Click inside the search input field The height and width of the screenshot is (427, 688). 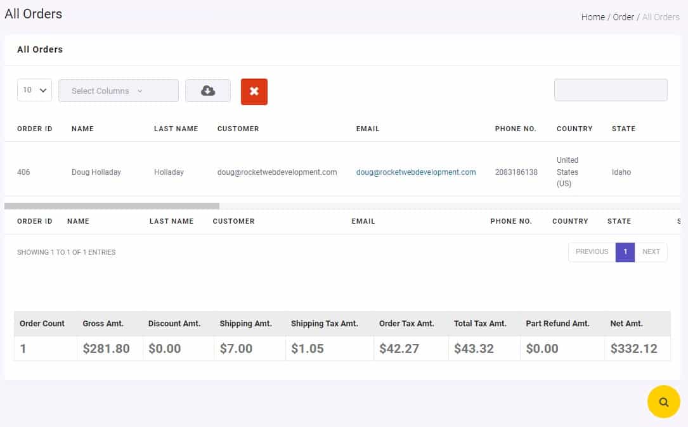click(611, 89)
